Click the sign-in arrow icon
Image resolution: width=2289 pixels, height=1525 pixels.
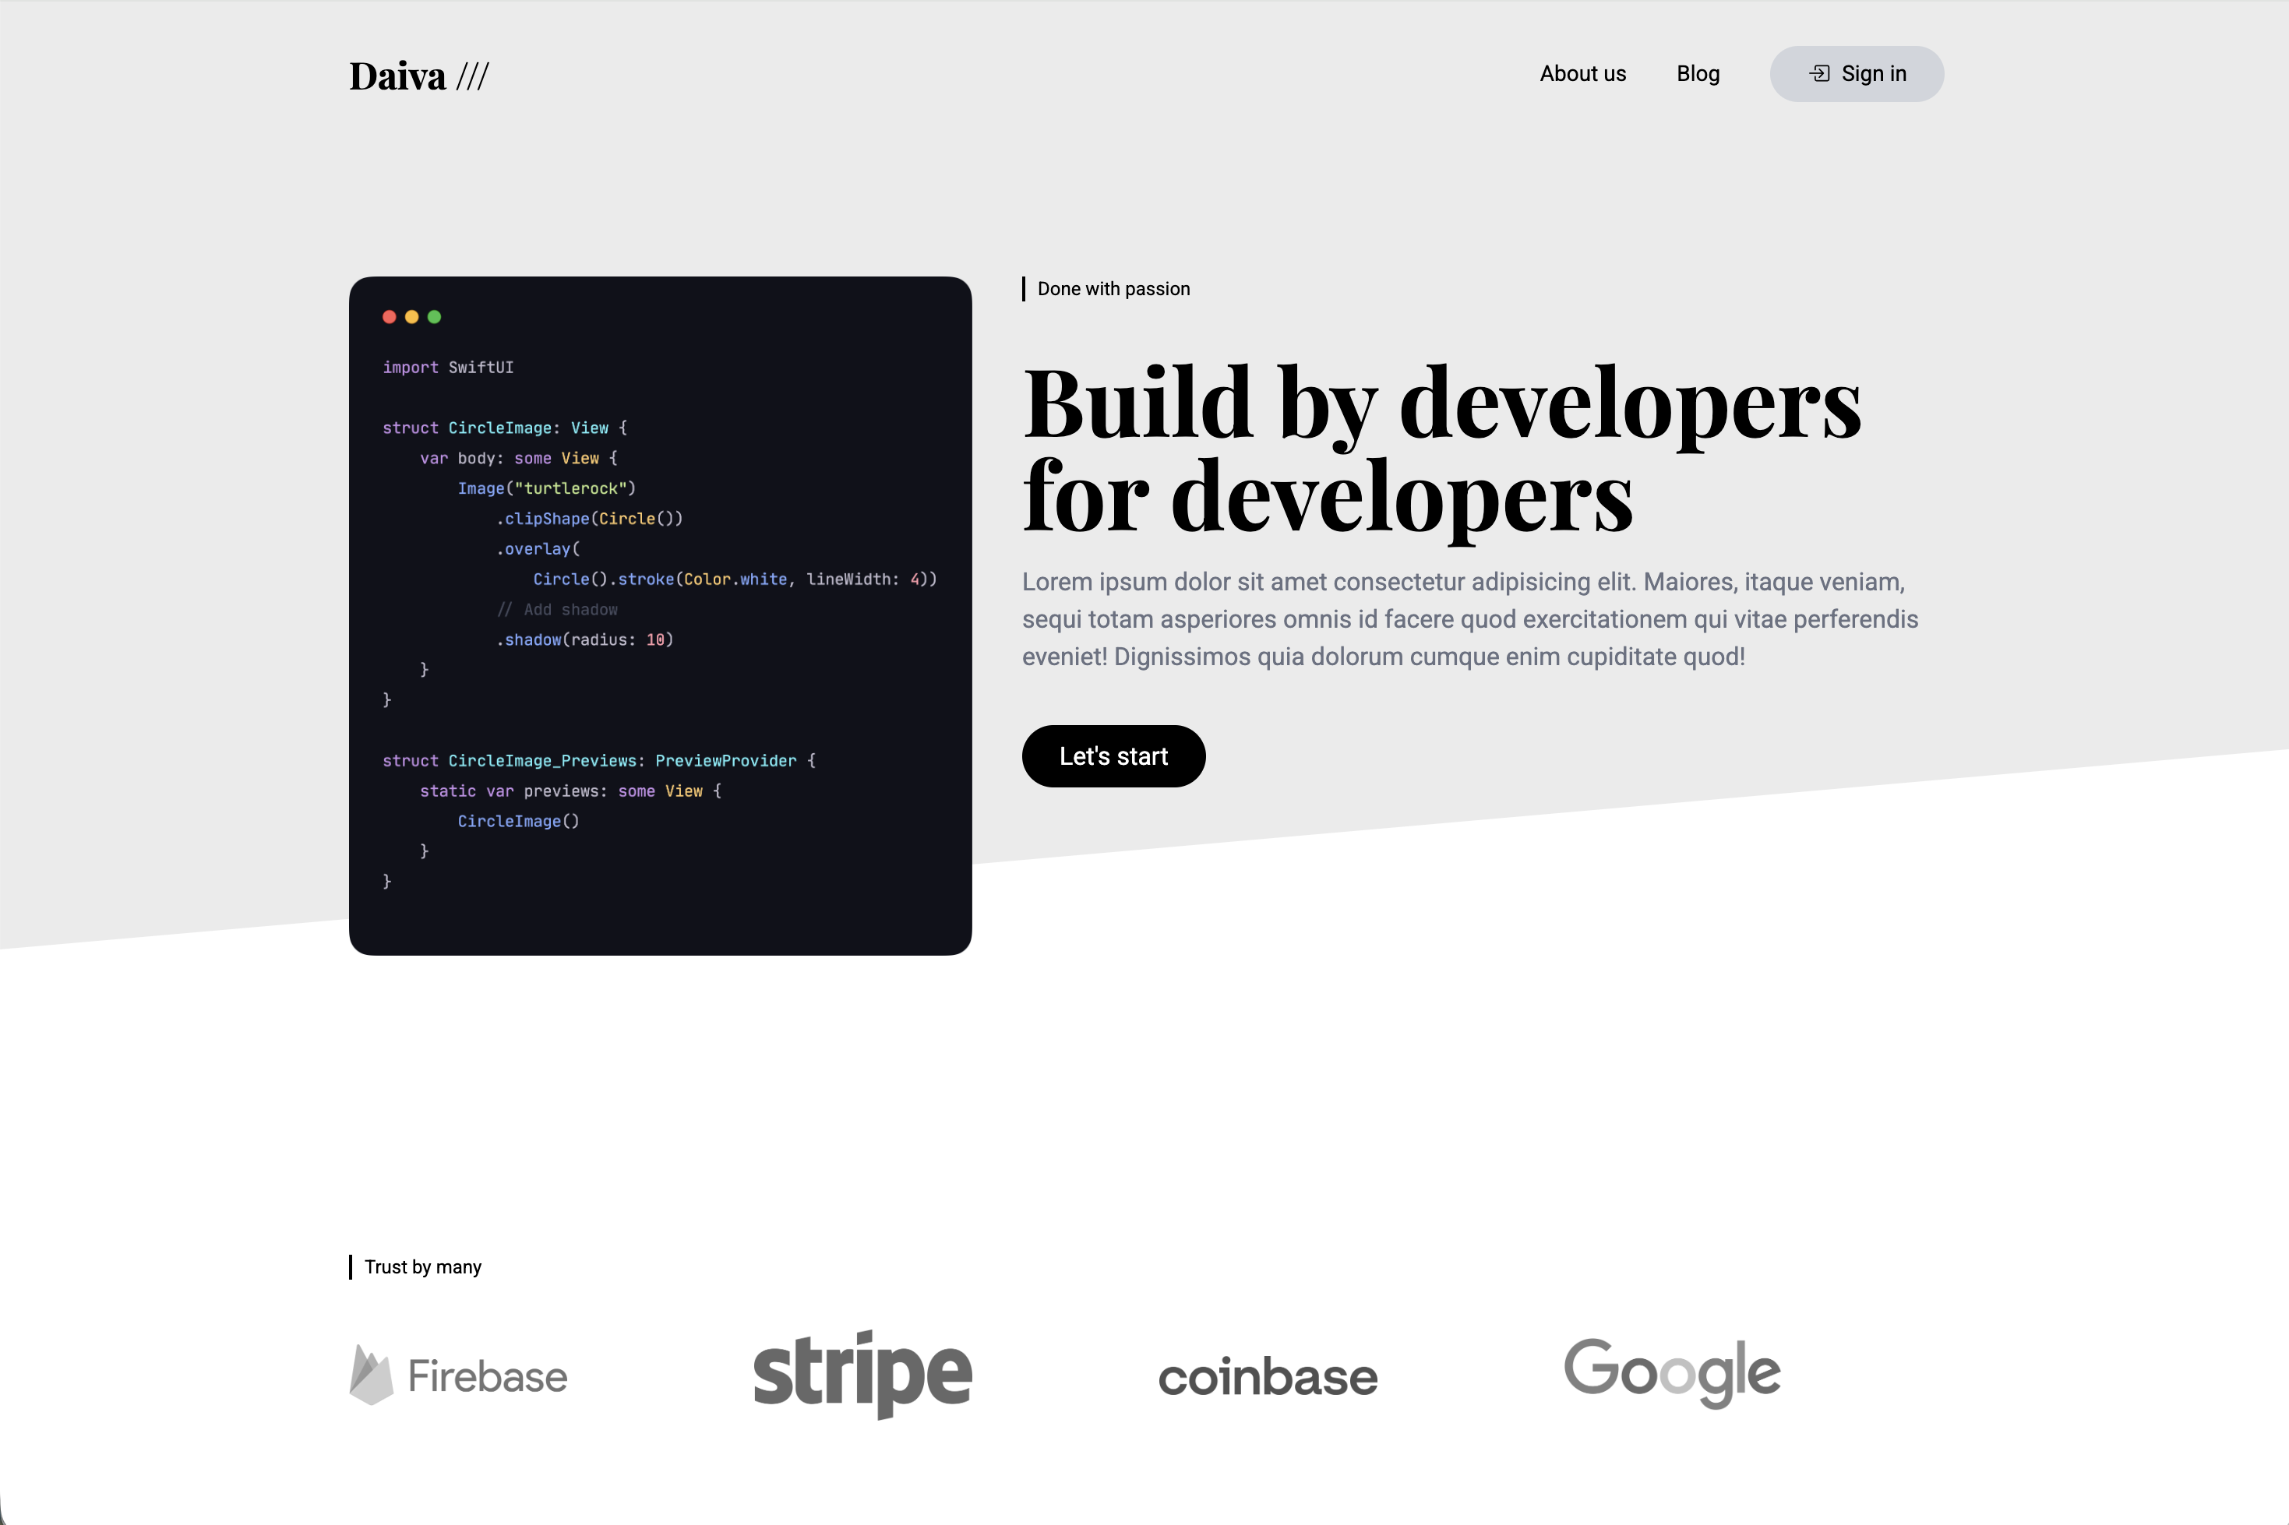1819,74
